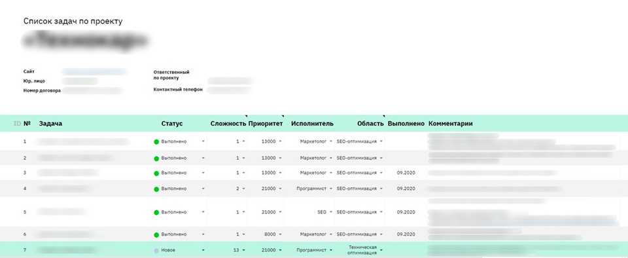Open status dropdown arrow in row 2
Screen dimensions: 628x258
(x=203, y=158)
